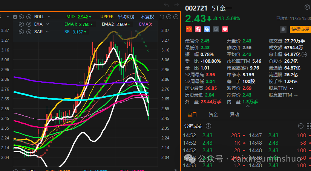
Task: Open BOLL indicator settings gear
Action: coord(21,17)
